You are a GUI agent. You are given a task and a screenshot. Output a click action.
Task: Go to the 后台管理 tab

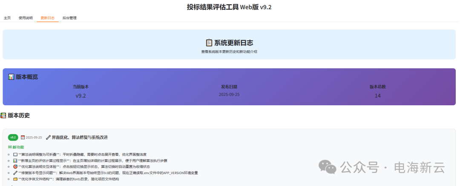click(x=69, y=18)
